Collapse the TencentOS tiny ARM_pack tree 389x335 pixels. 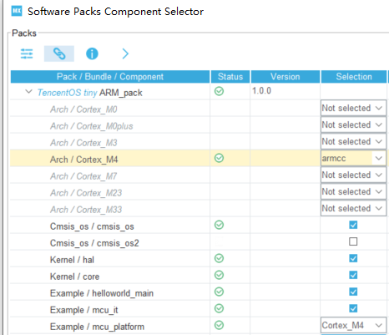pyautogui.click(x=28, y=91)
